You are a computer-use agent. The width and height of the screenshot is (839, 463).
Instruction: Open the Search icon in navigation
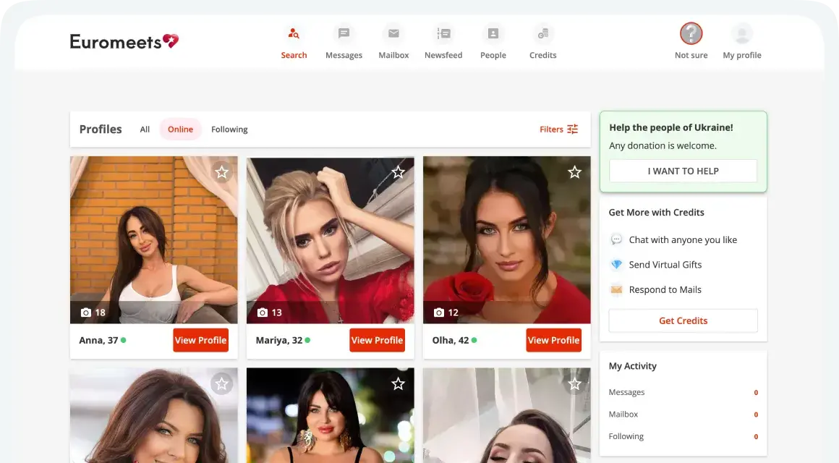click(294, 33)
